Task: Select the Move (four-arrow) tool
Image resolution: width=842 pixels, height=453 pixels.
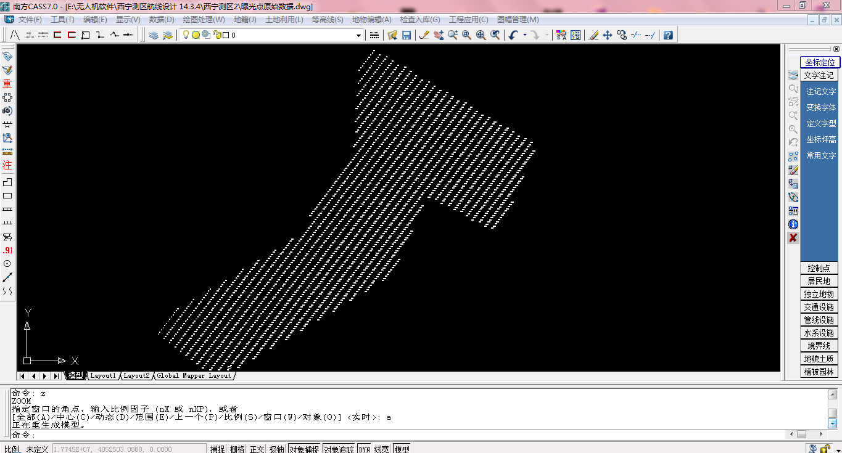Action: (608, 35)
